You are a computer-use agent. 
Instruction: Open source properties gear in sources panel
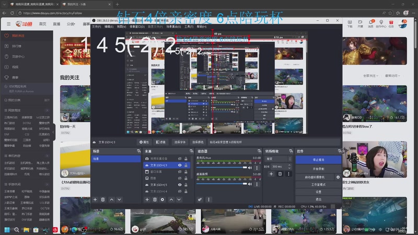162,199
